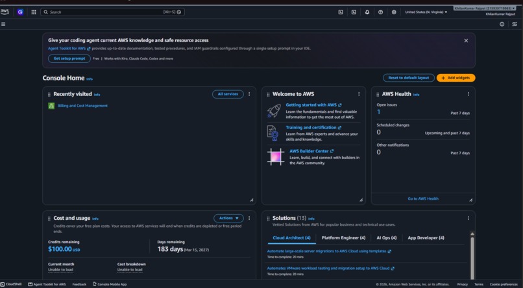Switch to Platform Engineer (4) tab

pos(343,238)
